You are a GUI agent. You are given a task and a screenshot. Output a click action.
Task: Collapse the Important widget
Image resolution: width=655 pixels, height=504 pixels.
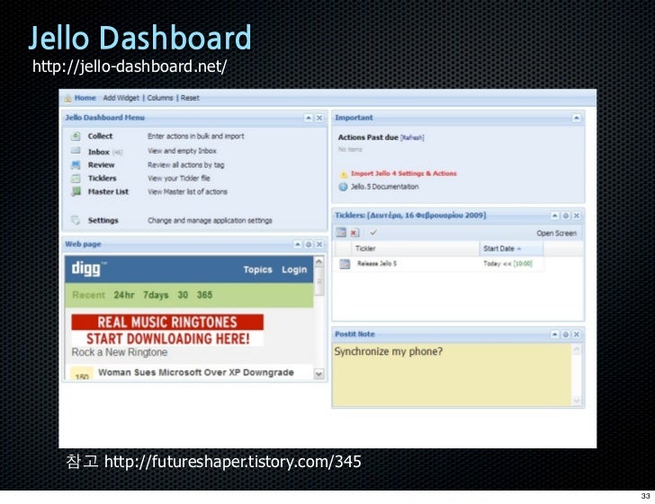[x=576, y=118]
